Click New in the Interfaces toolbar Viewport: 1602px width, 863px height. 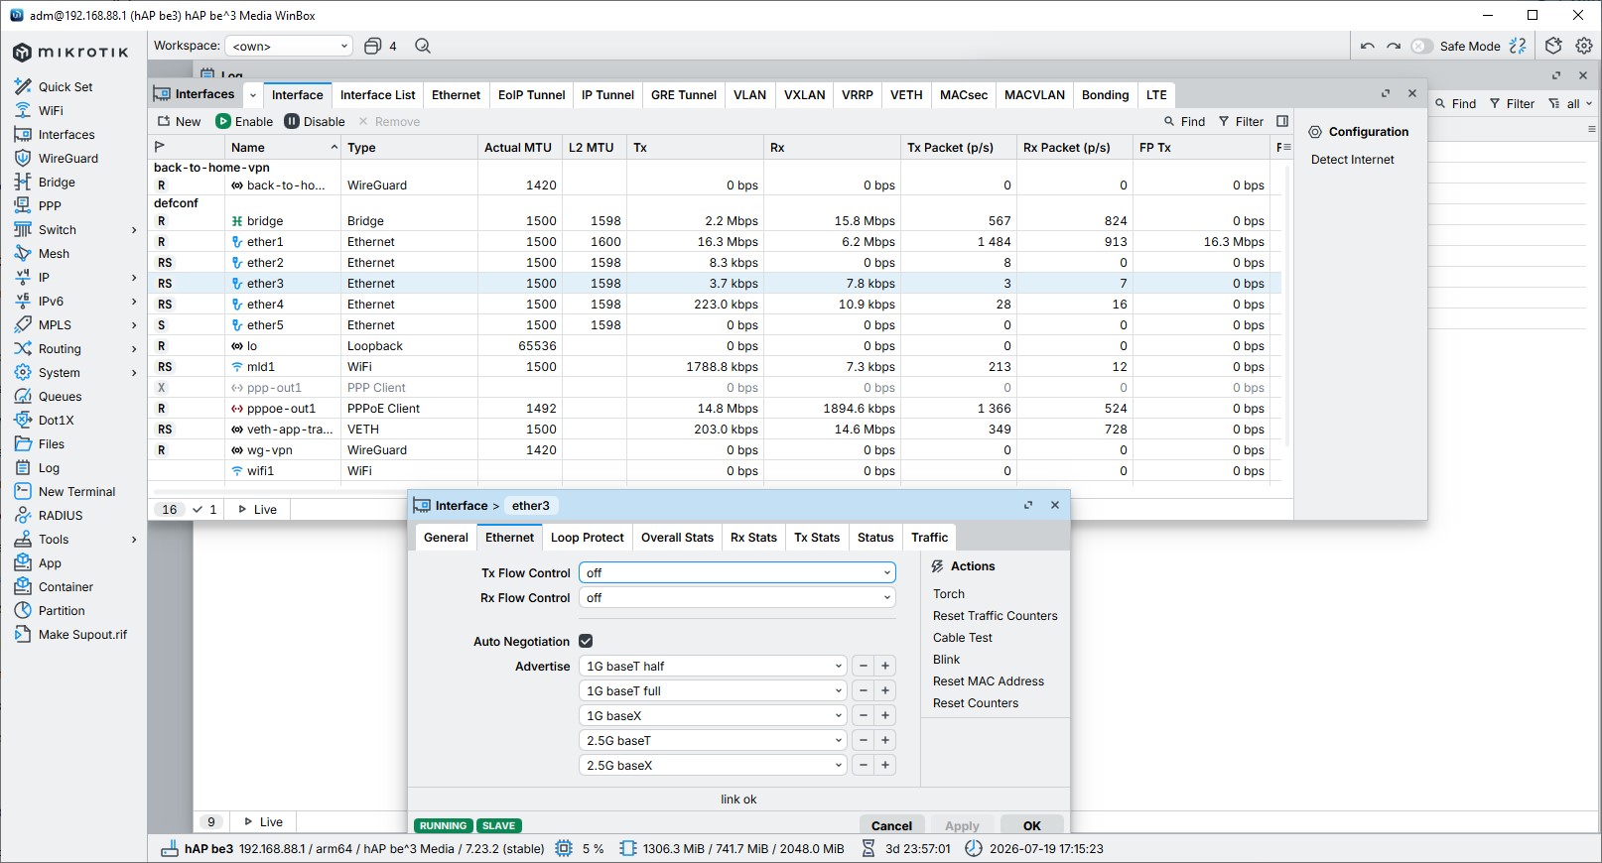tap(179, 121)
